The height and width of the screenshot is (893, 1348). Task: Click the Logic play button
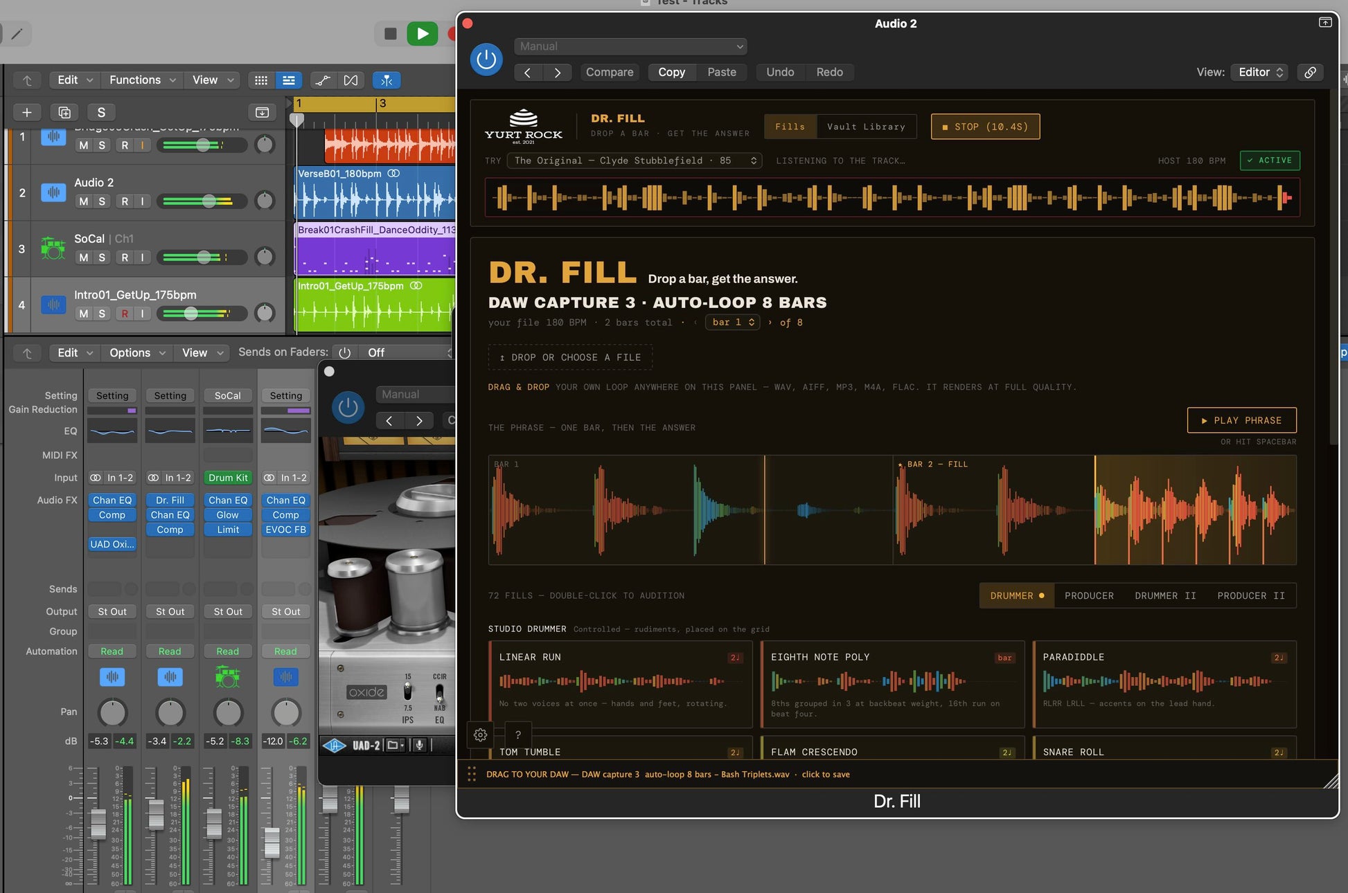click(422, 33)
